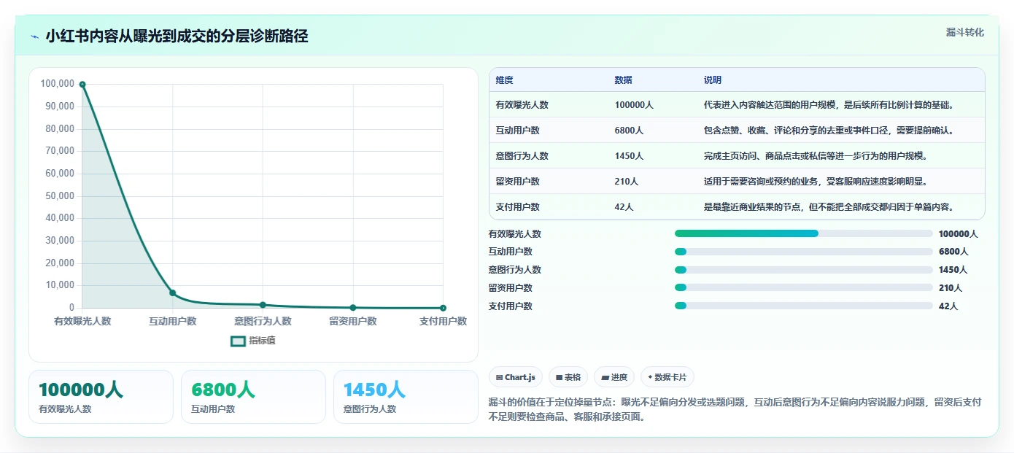Select the 进度 tag chip
The height and width of the screenshot is (453, 1014).
coord(614,377)
